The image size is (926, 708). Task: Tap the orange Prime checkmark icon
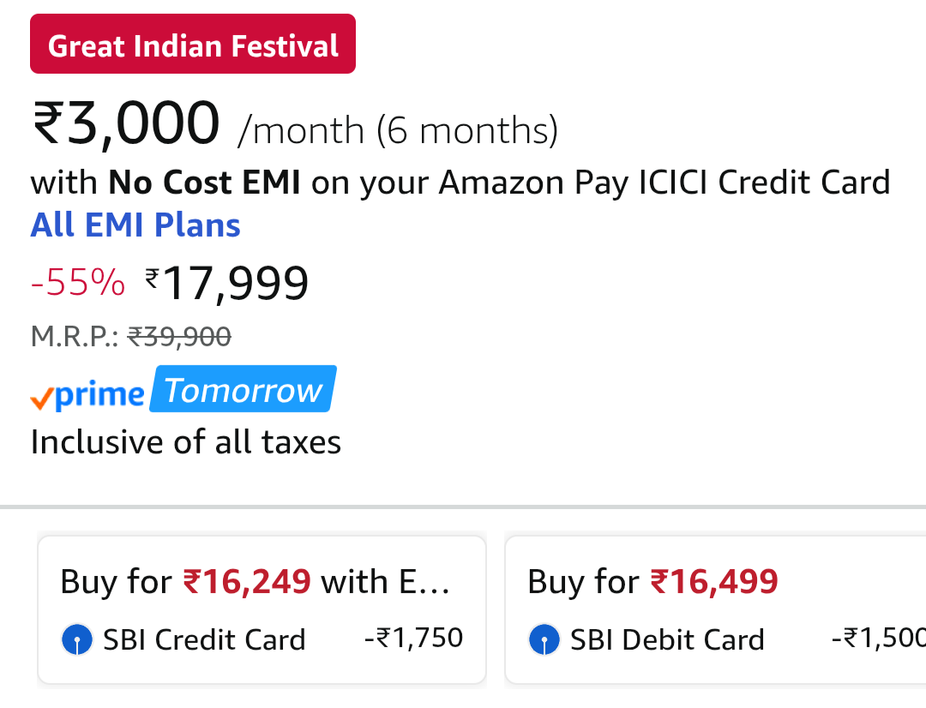coord(41,398)
